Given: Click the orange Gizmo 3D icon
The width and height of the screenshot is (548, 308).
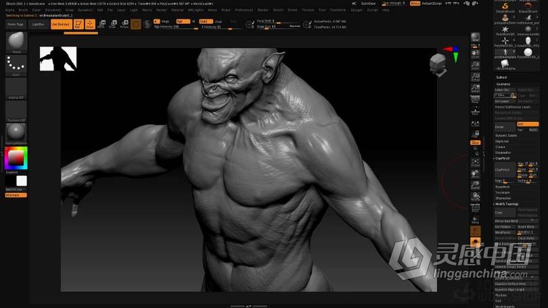Looking at the screenshot, I should click(136, 24).
